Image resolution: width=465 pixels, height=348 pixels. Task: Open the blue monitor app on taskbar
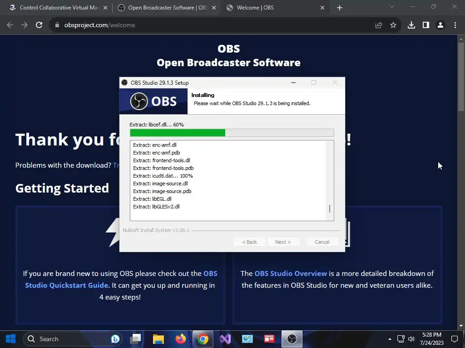click(247, 339)
